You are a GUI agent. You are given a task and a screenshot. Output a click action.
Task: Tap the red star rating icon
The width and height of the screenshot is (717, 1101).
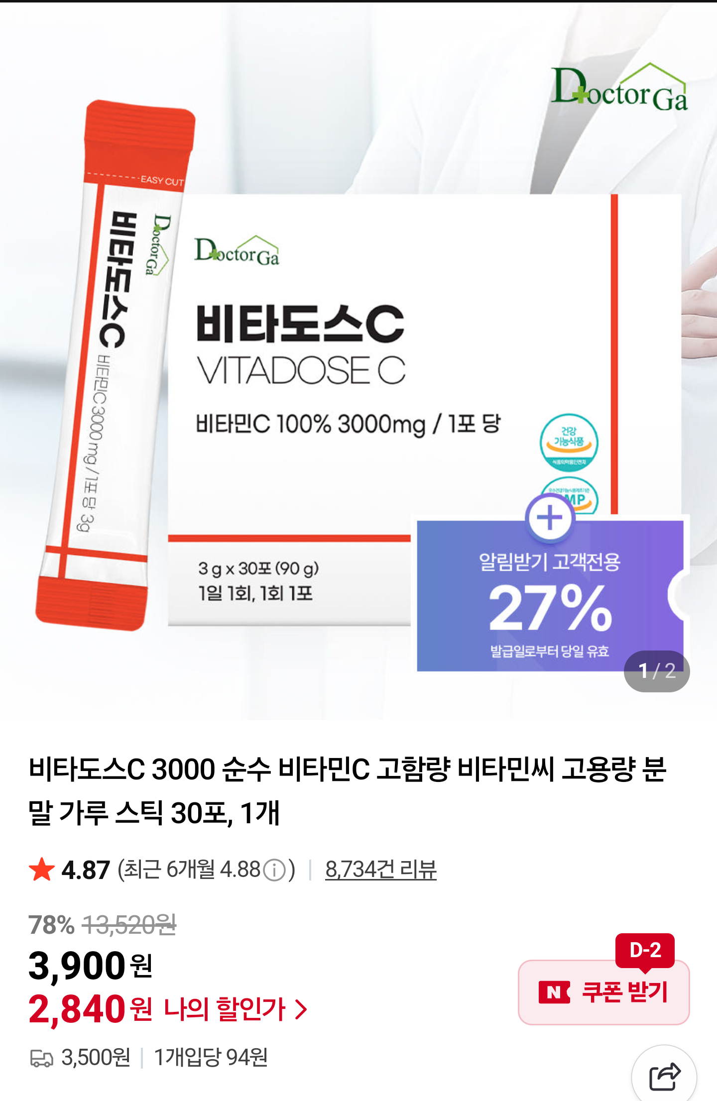point(42,870)
